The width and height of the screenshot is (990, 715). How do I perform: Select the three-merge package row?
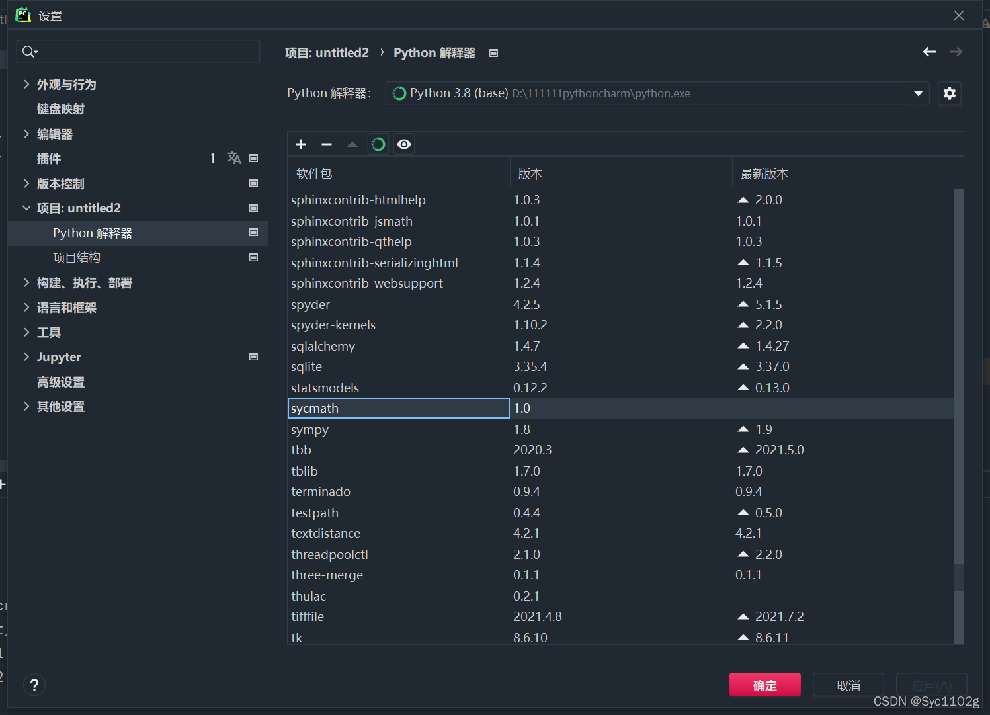click(620, 575)
